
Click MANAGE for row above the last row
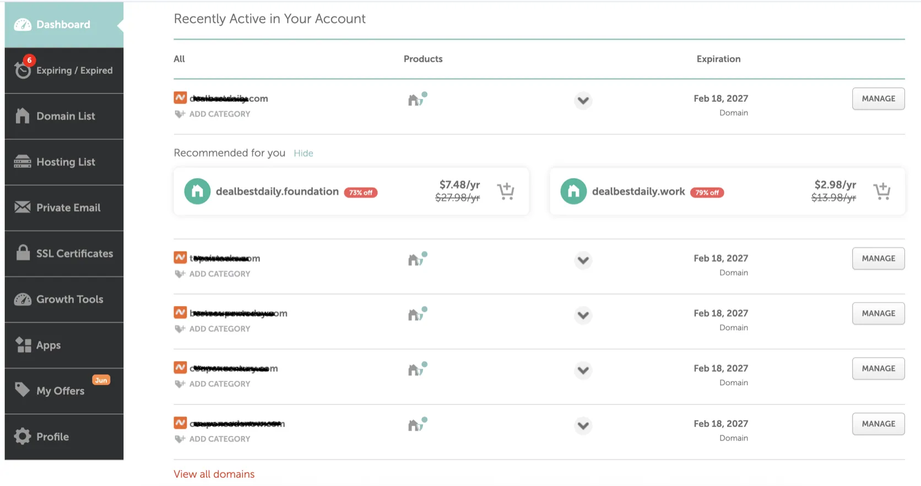point(879,368)
